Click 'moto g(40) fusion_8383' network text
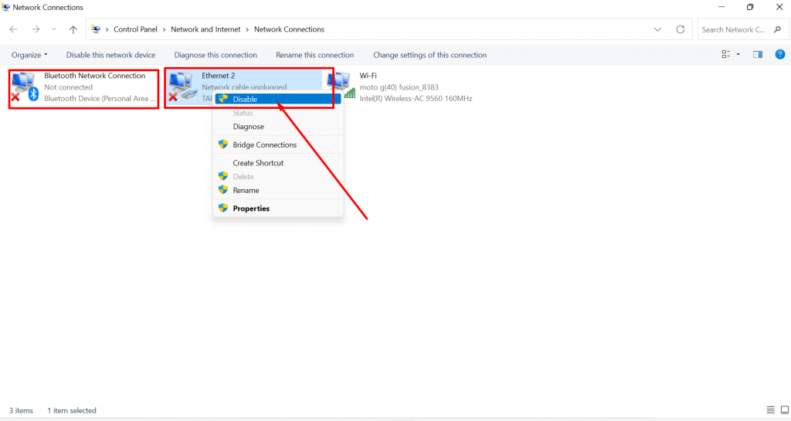 click(x=399, y=87)
